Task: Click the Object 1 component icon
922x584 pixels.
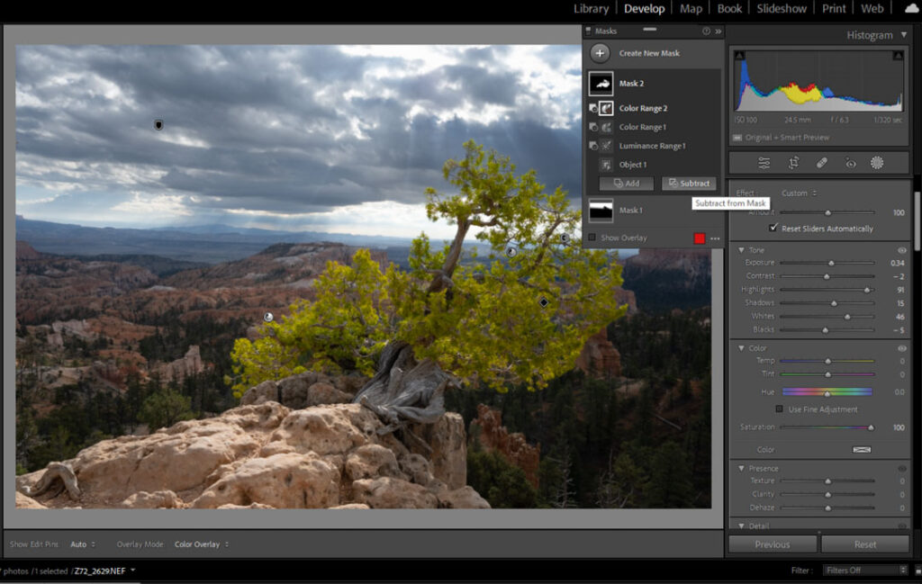Action: 606,165
